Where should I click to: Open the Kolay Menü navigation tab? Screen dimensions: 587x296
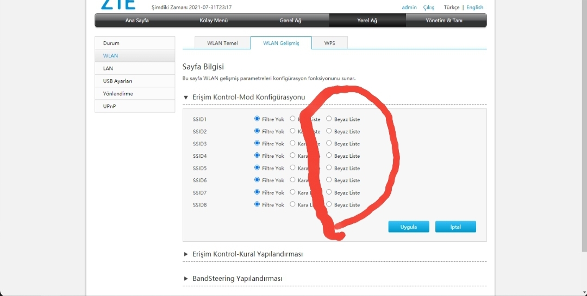click(214, 21)
